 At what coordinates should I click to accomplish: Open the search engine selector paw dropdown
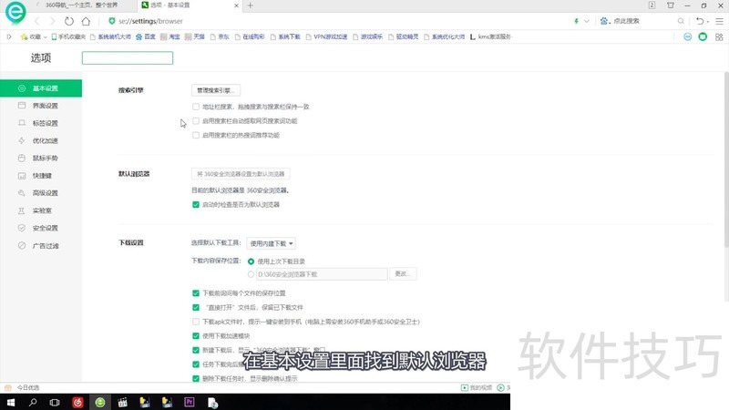tap(604, 21)
